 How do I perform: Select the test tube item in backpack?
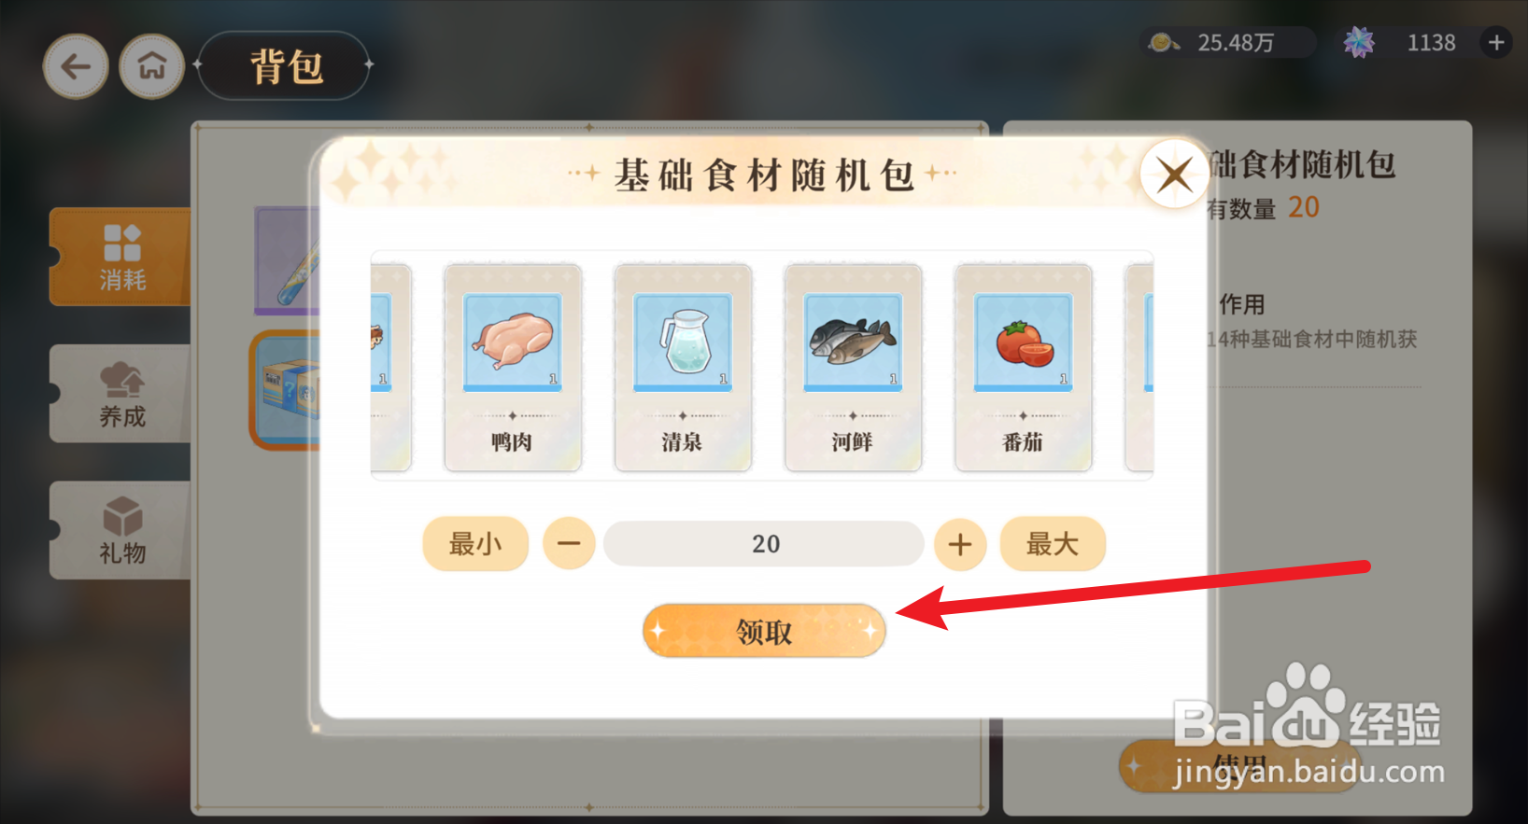click(x=288, y=261)
